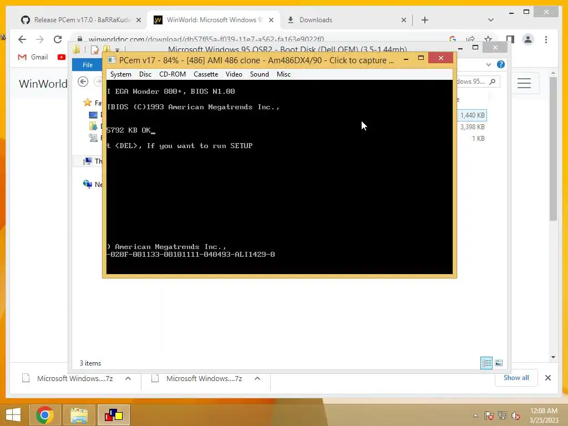Open the System menu in PCem
Screen dimensions: 568x426
point(120,74)
